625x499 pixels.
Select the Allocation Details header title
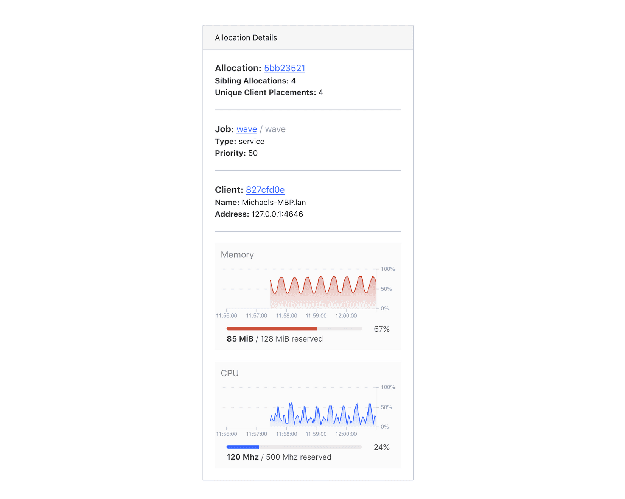pyautogui.click(x=246, y=37)
